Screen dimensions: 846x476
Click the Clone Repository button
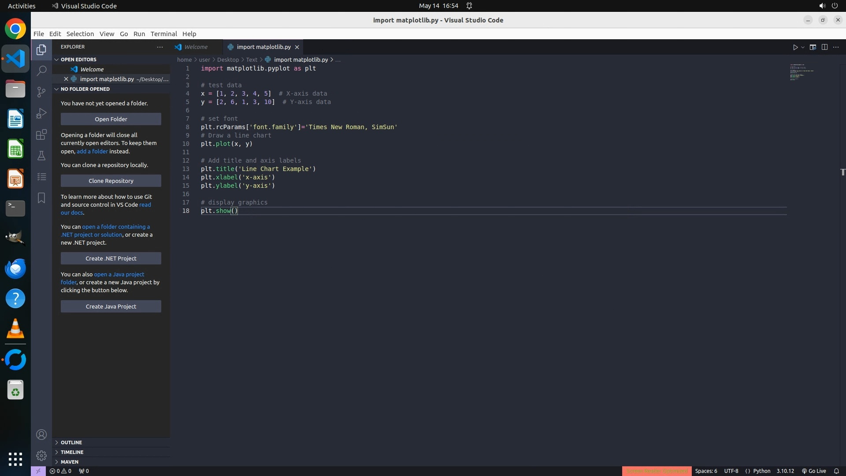coord(111,181)
